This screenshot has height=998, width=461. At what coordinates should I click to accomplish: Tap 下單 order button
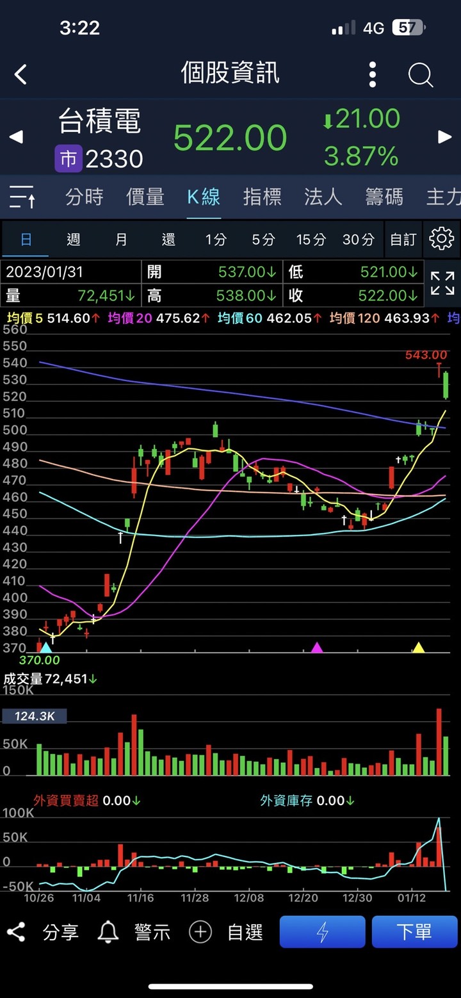tap(414, 931)
